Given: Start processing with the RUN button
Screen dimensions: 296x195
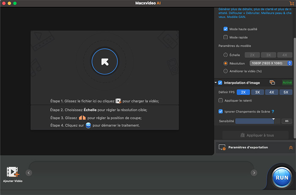Looking at the screenshot, I should tap(282, 177).
